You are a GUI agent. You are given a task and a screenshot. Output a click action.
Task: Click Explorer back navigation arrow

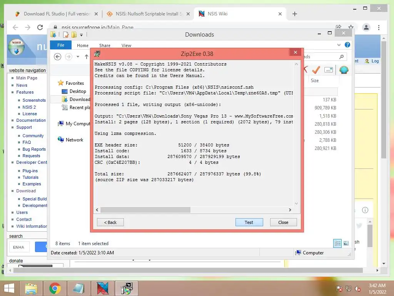click(x=58, y=57)
